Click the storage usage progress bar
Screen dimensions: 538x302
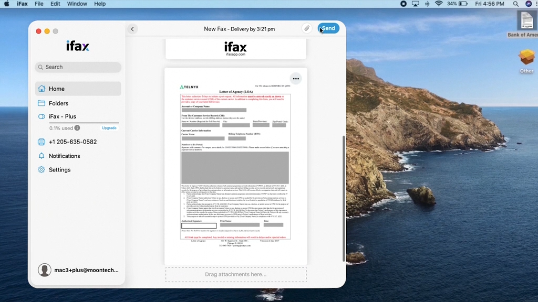click(84, 123)
